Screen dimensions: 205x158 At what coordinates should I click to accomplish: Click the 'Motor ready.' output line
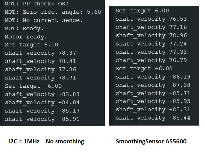(26, 37)
